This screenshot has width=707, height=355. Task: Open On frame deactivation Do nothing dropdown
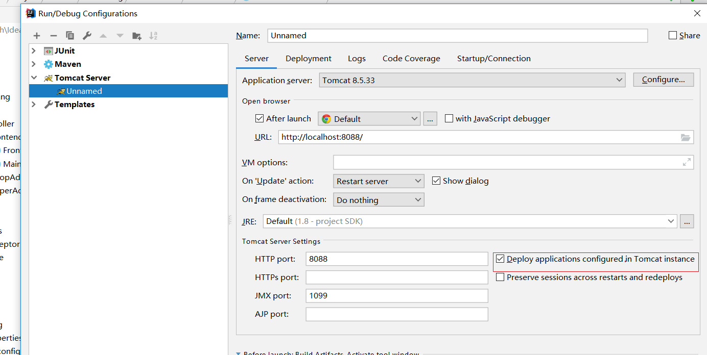[379, 200]
